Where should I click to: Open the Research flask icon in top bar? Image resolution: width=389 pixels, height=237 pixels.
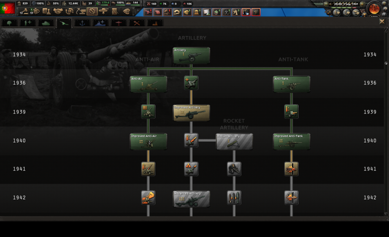[x=47, y=11]
